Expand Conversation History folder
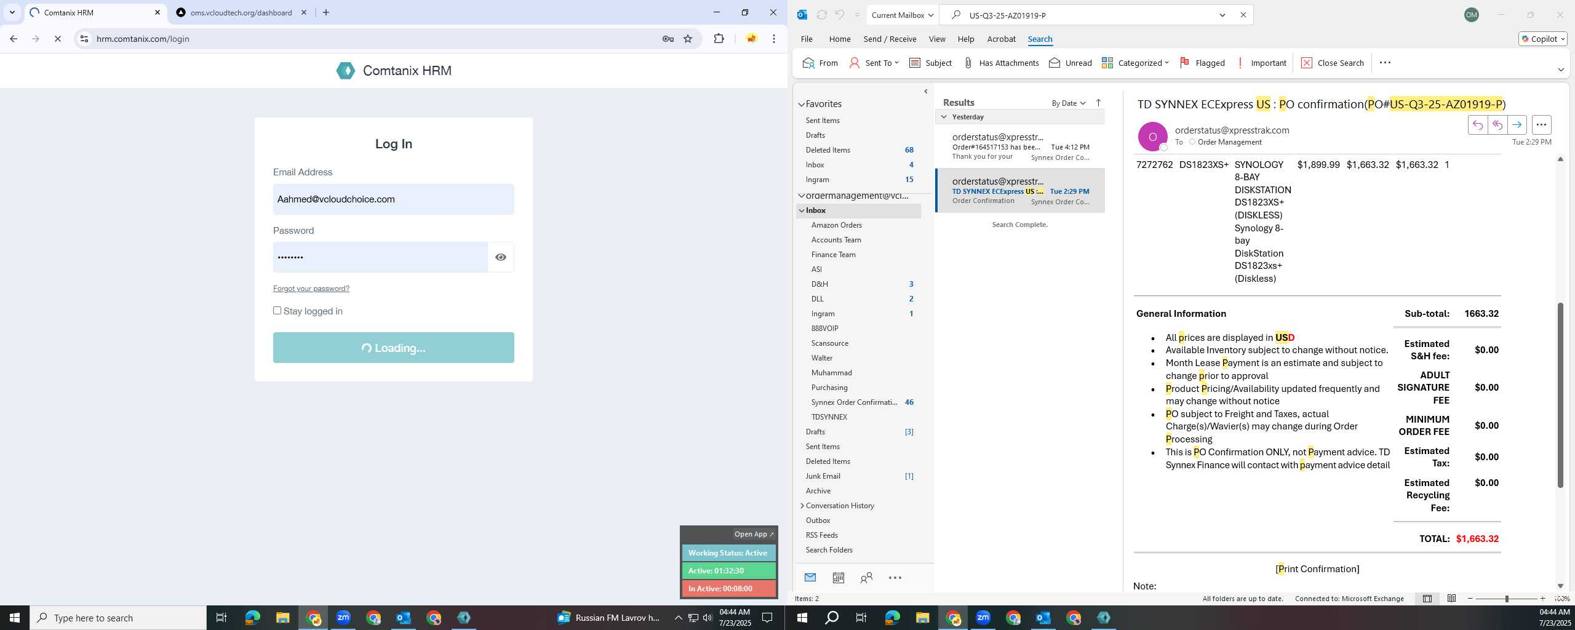 coord(802,506)
